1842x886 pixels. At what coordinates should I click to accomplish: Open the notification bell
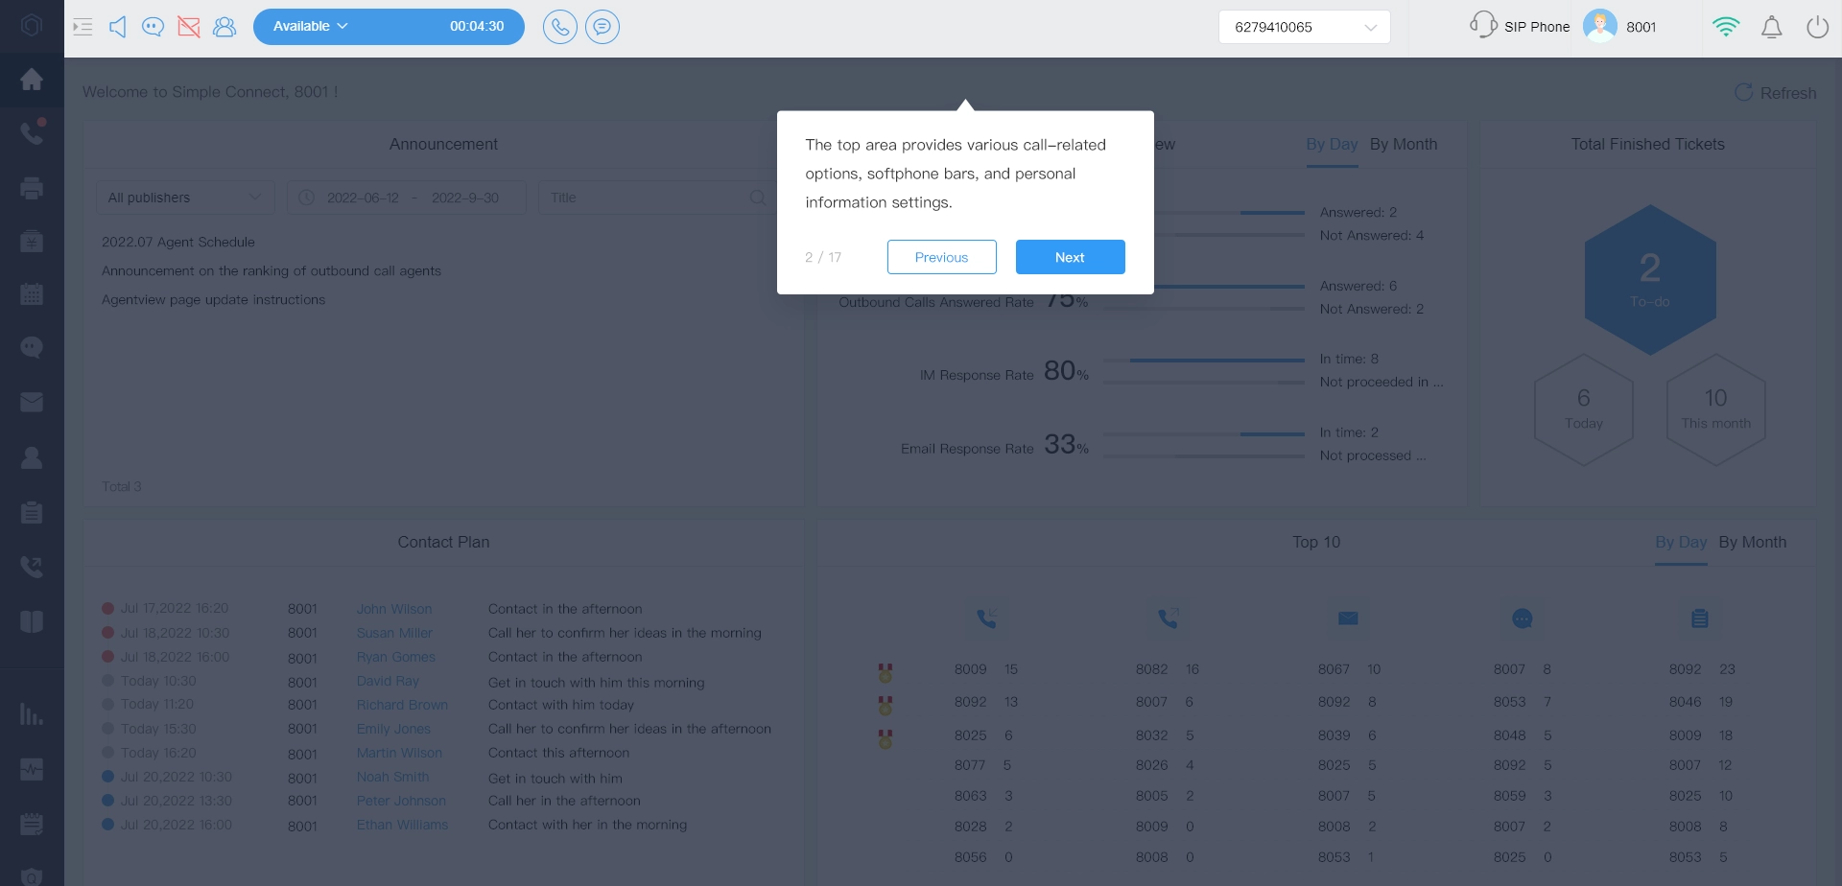(1771, 27)
